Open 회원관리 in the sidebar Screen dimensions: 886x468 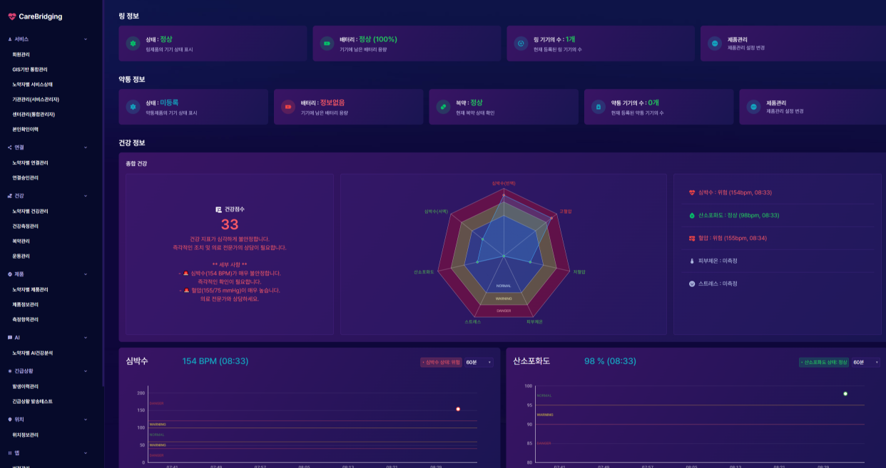click(21, 54)
